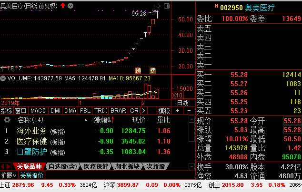The image size is (302, 192).
Task: Select the 海外业务 sector row
Action: point(94,131)
